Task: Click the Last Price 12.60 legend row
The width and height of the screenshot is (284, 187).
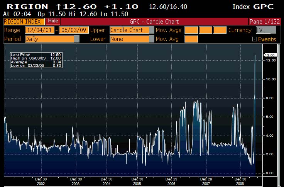Action: 36,54
